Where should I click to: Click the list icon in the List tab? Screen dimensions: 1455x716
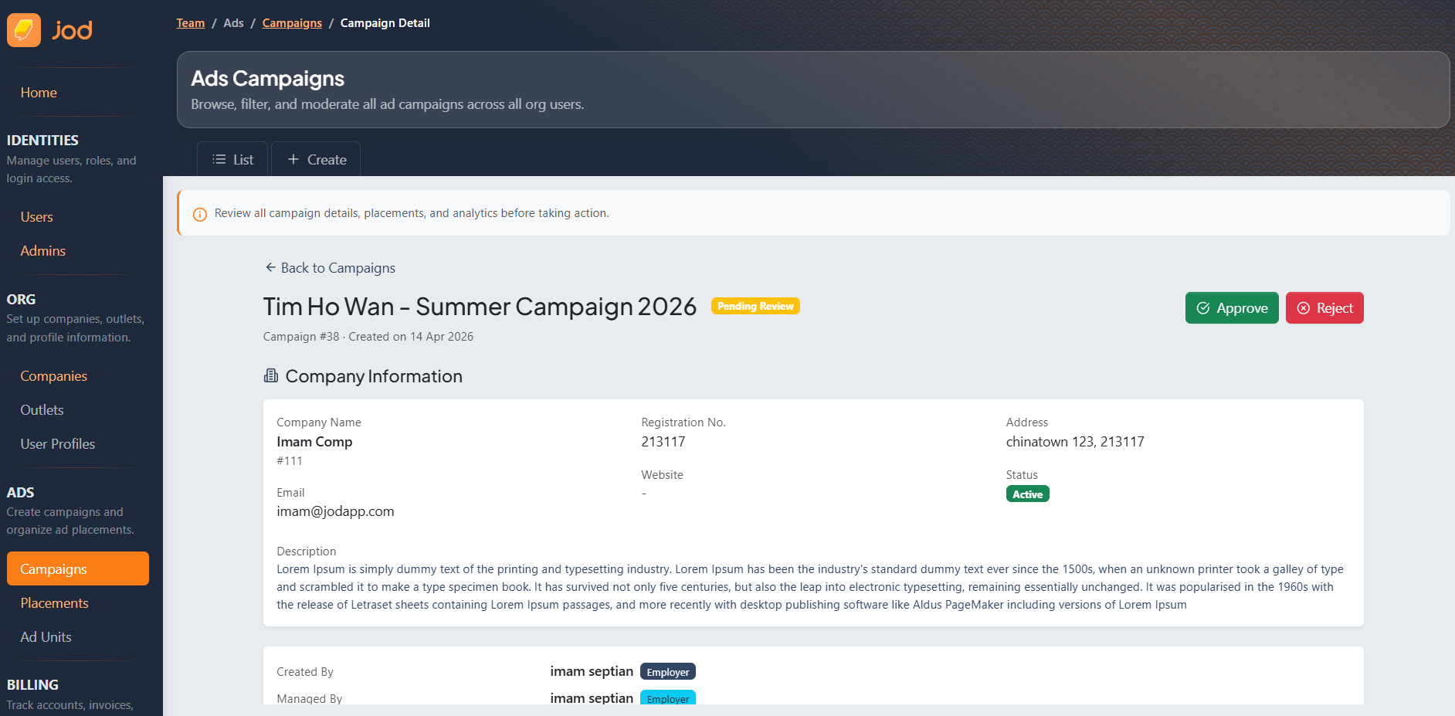[x=219, y=159]
